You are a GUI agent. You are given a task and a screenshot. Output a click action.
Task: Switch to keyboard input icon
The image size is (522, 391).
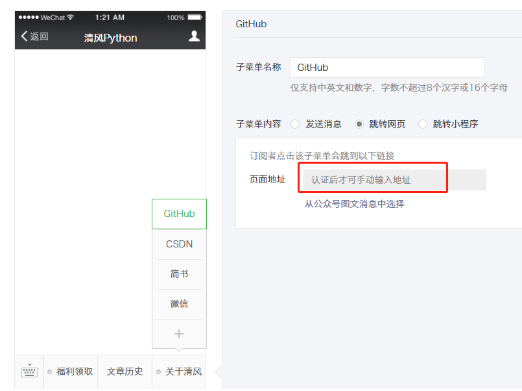coord(29,371)
